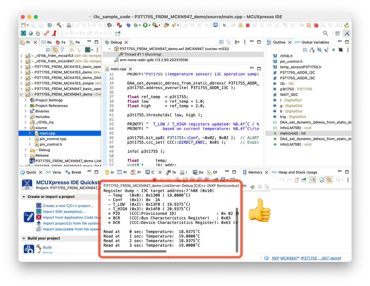Open the Run button dropdown arrow
Viewport: 370px width, 286px height.
tap(150, 25)
